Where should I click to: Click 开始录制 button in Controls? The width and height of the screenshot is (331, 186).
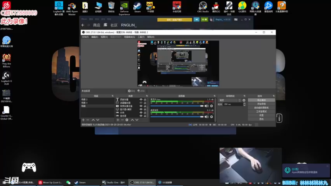click(261, 104)
